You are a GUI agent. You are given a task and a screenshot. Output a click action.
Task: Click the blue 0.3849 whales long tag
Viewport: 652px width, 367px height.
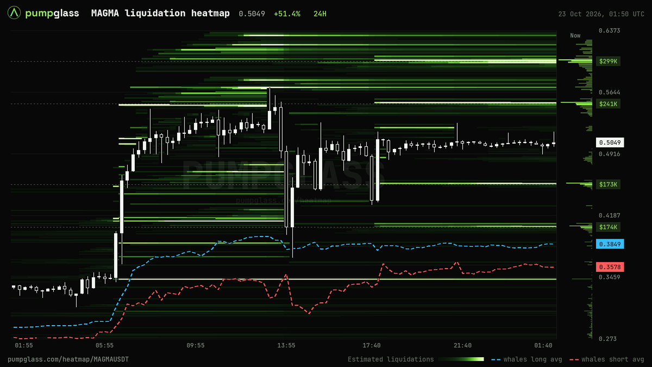pos(610,244)
